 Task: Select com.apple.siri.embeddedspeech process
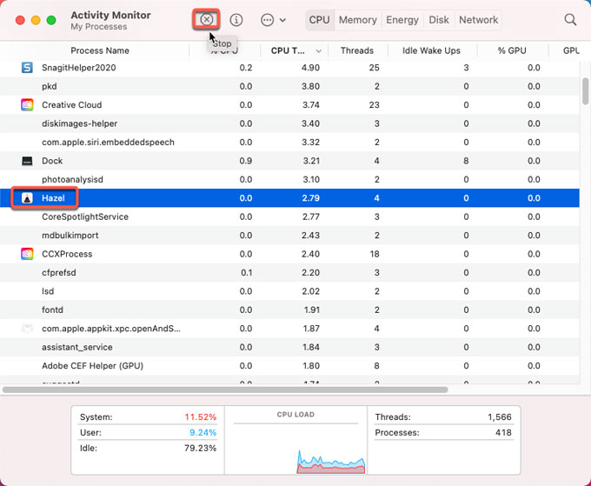(289, 142)
